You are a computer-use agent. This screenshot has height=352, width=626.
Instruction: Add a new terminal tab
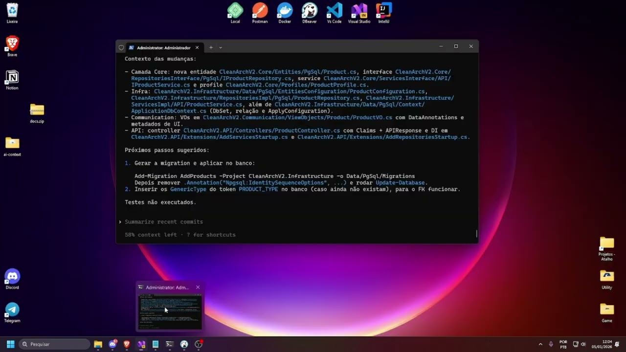[211, 48]
